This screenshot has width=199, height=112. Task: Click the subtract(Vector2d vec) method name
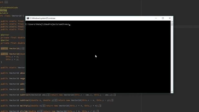pos(25,95)
